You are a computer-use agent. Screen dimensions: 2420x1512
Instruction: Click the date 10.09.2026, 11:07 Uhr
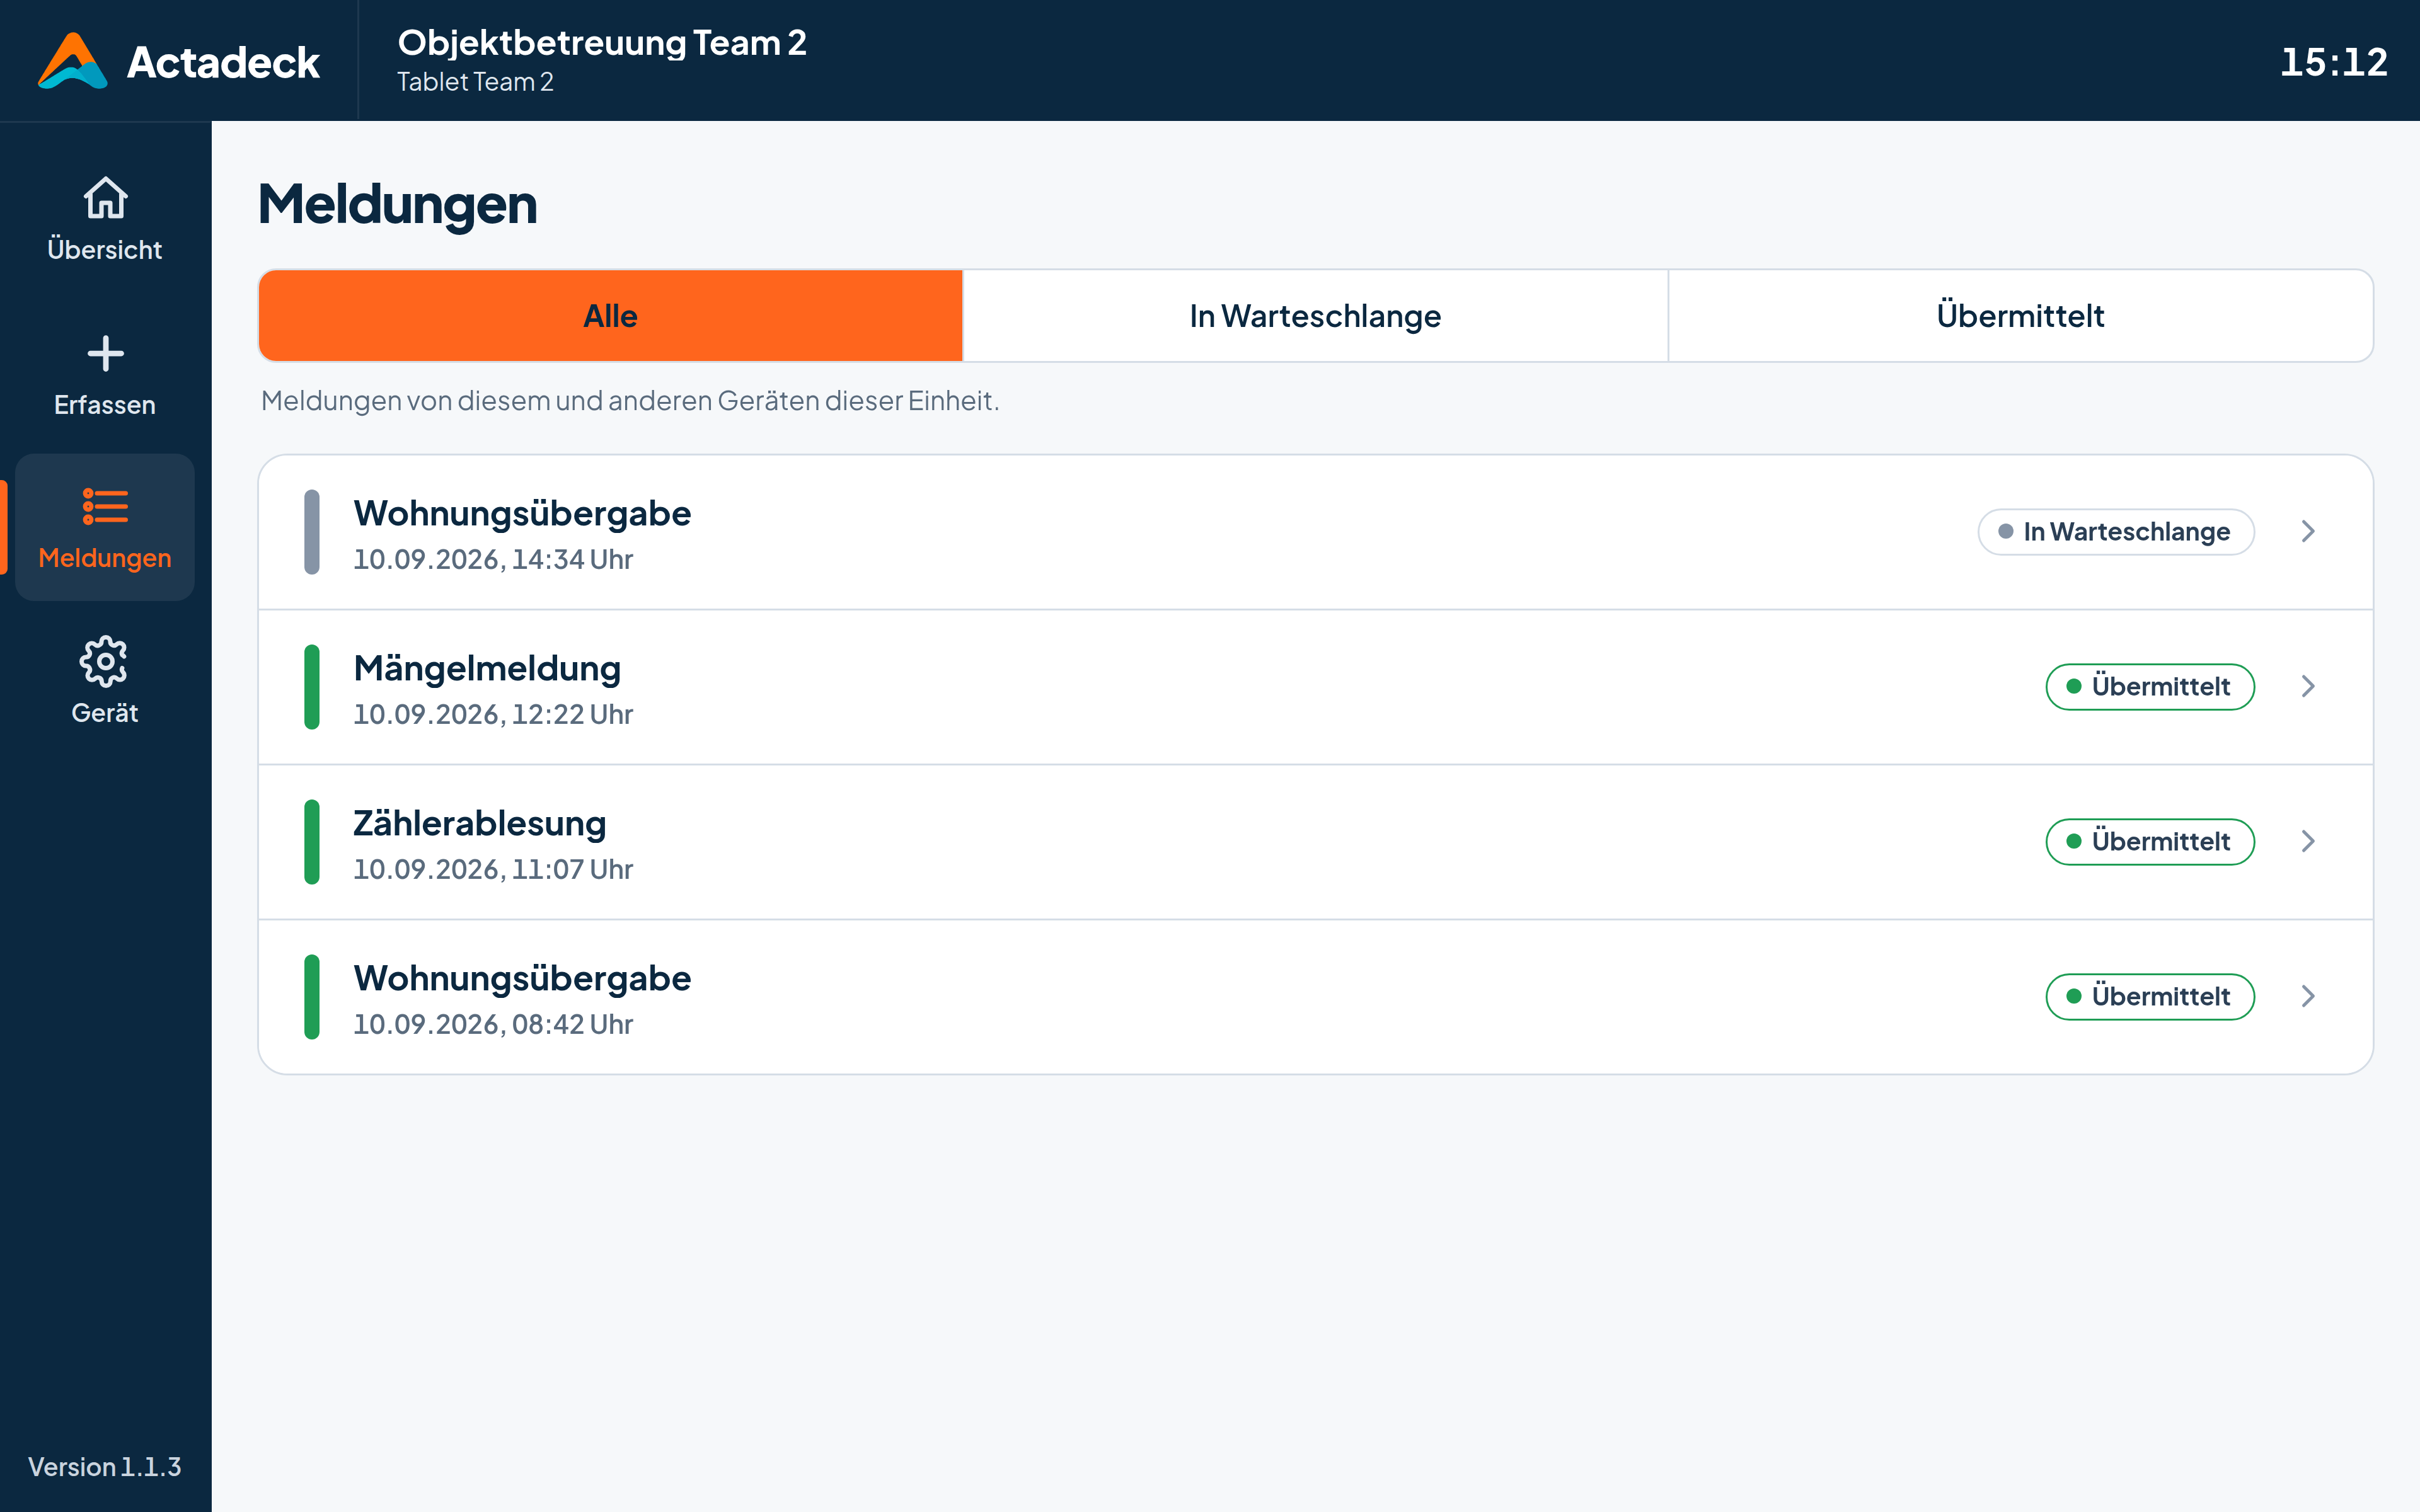[x=493, y=869]
